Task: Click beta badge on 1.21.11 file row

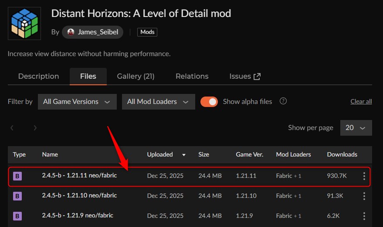Action: click(17, 176)
